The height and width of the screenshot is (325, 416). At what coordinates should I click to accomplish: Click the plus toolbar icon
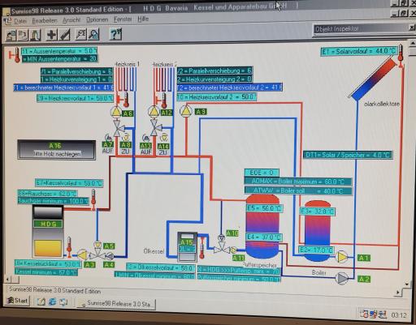tap(52, 35)
